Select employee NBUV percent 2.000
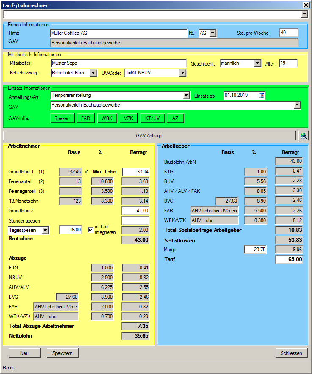The width and height of the screenshot is (312, 374). [x=102, y=278]
